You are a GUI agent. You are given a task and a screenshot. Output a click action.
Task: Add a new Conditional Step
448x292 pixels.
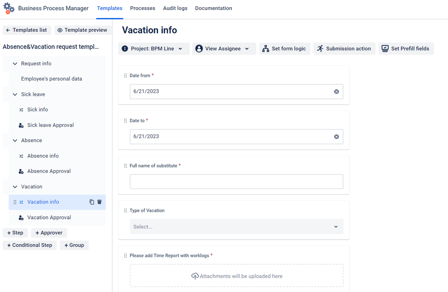tap(30, 245)
